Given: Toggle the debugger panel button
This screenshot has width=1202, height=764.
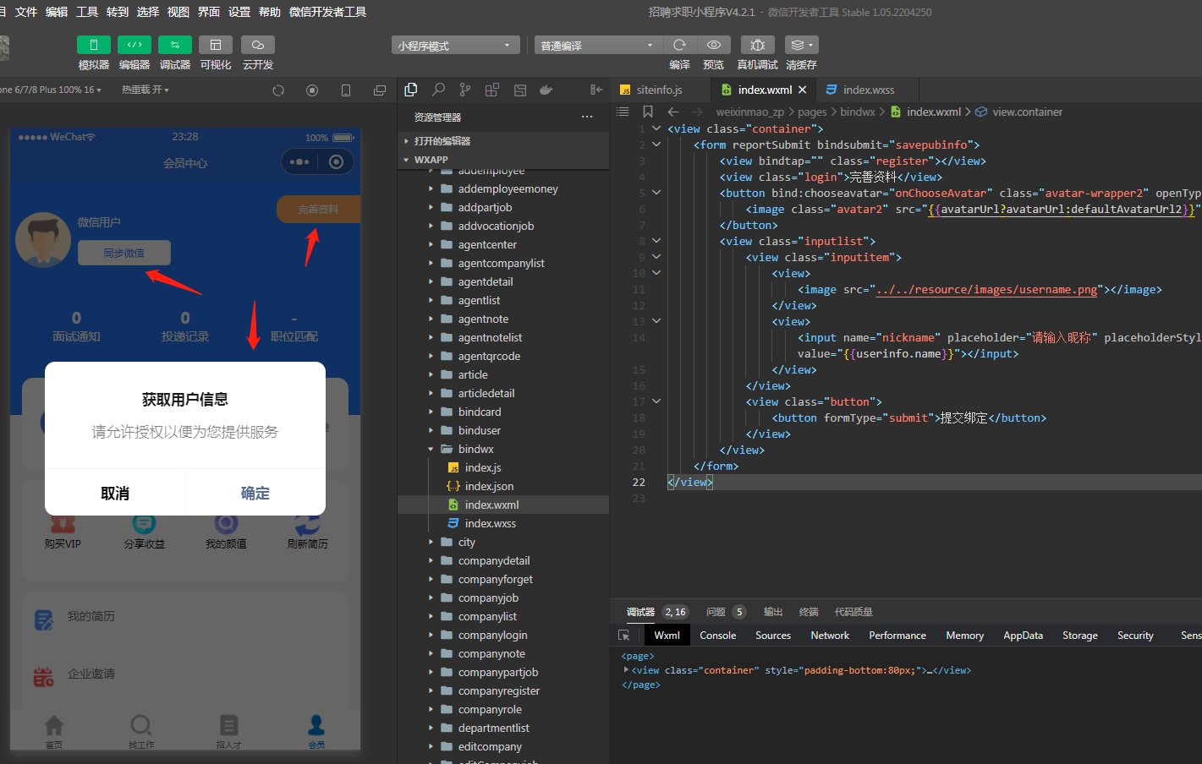Looking at the screenshot, I should pyautogui.click(x=175, y=45).
